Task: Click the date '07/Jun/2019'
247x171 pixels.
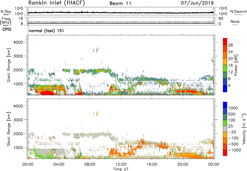Action: pyautogui.click(x=197, y=3)
